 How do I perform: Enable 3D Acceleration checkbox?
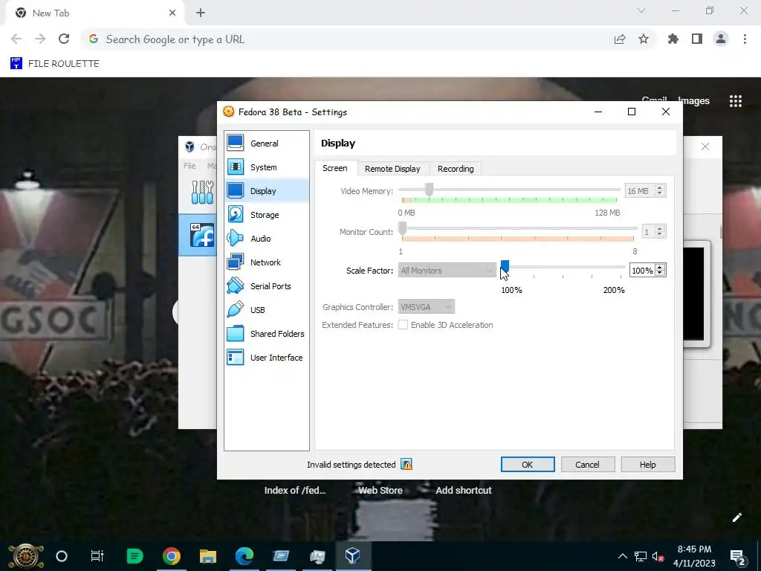[403, 325]
